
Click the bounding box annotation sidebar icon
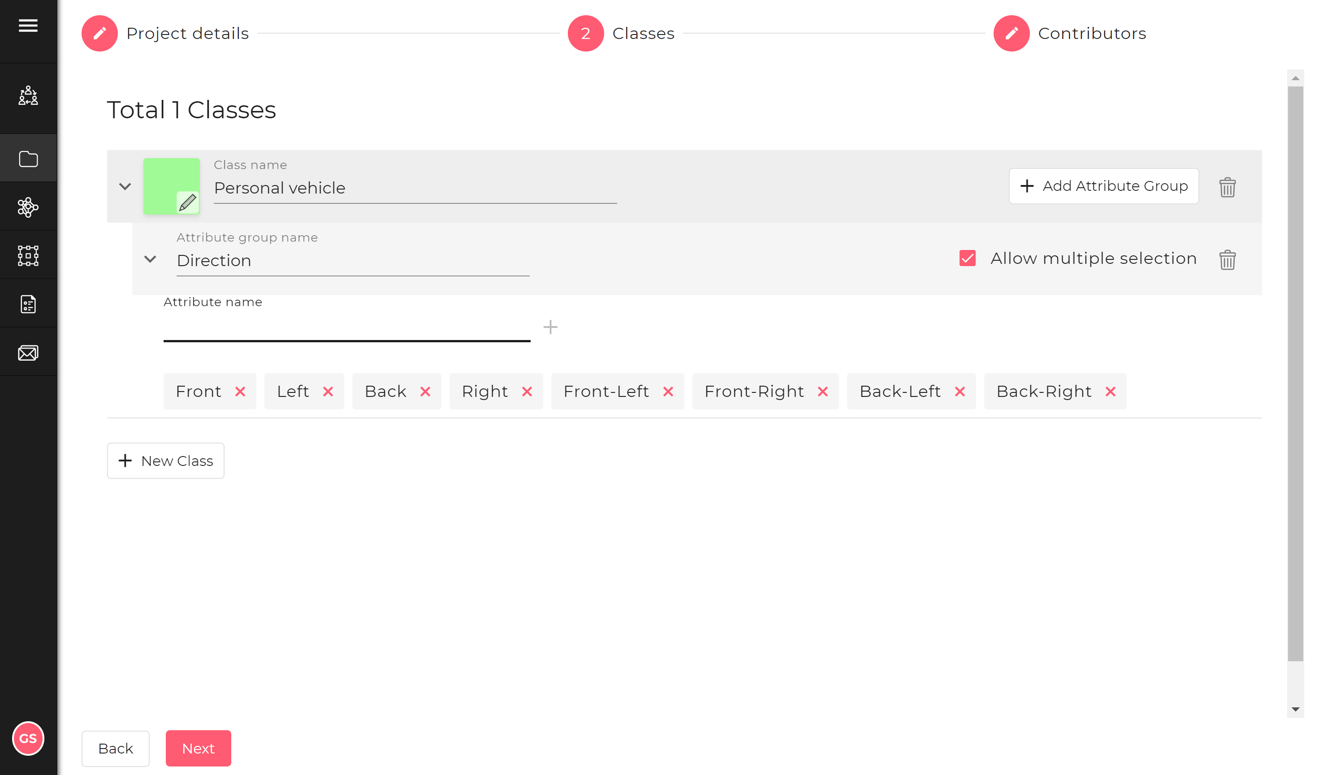point(28,255)
